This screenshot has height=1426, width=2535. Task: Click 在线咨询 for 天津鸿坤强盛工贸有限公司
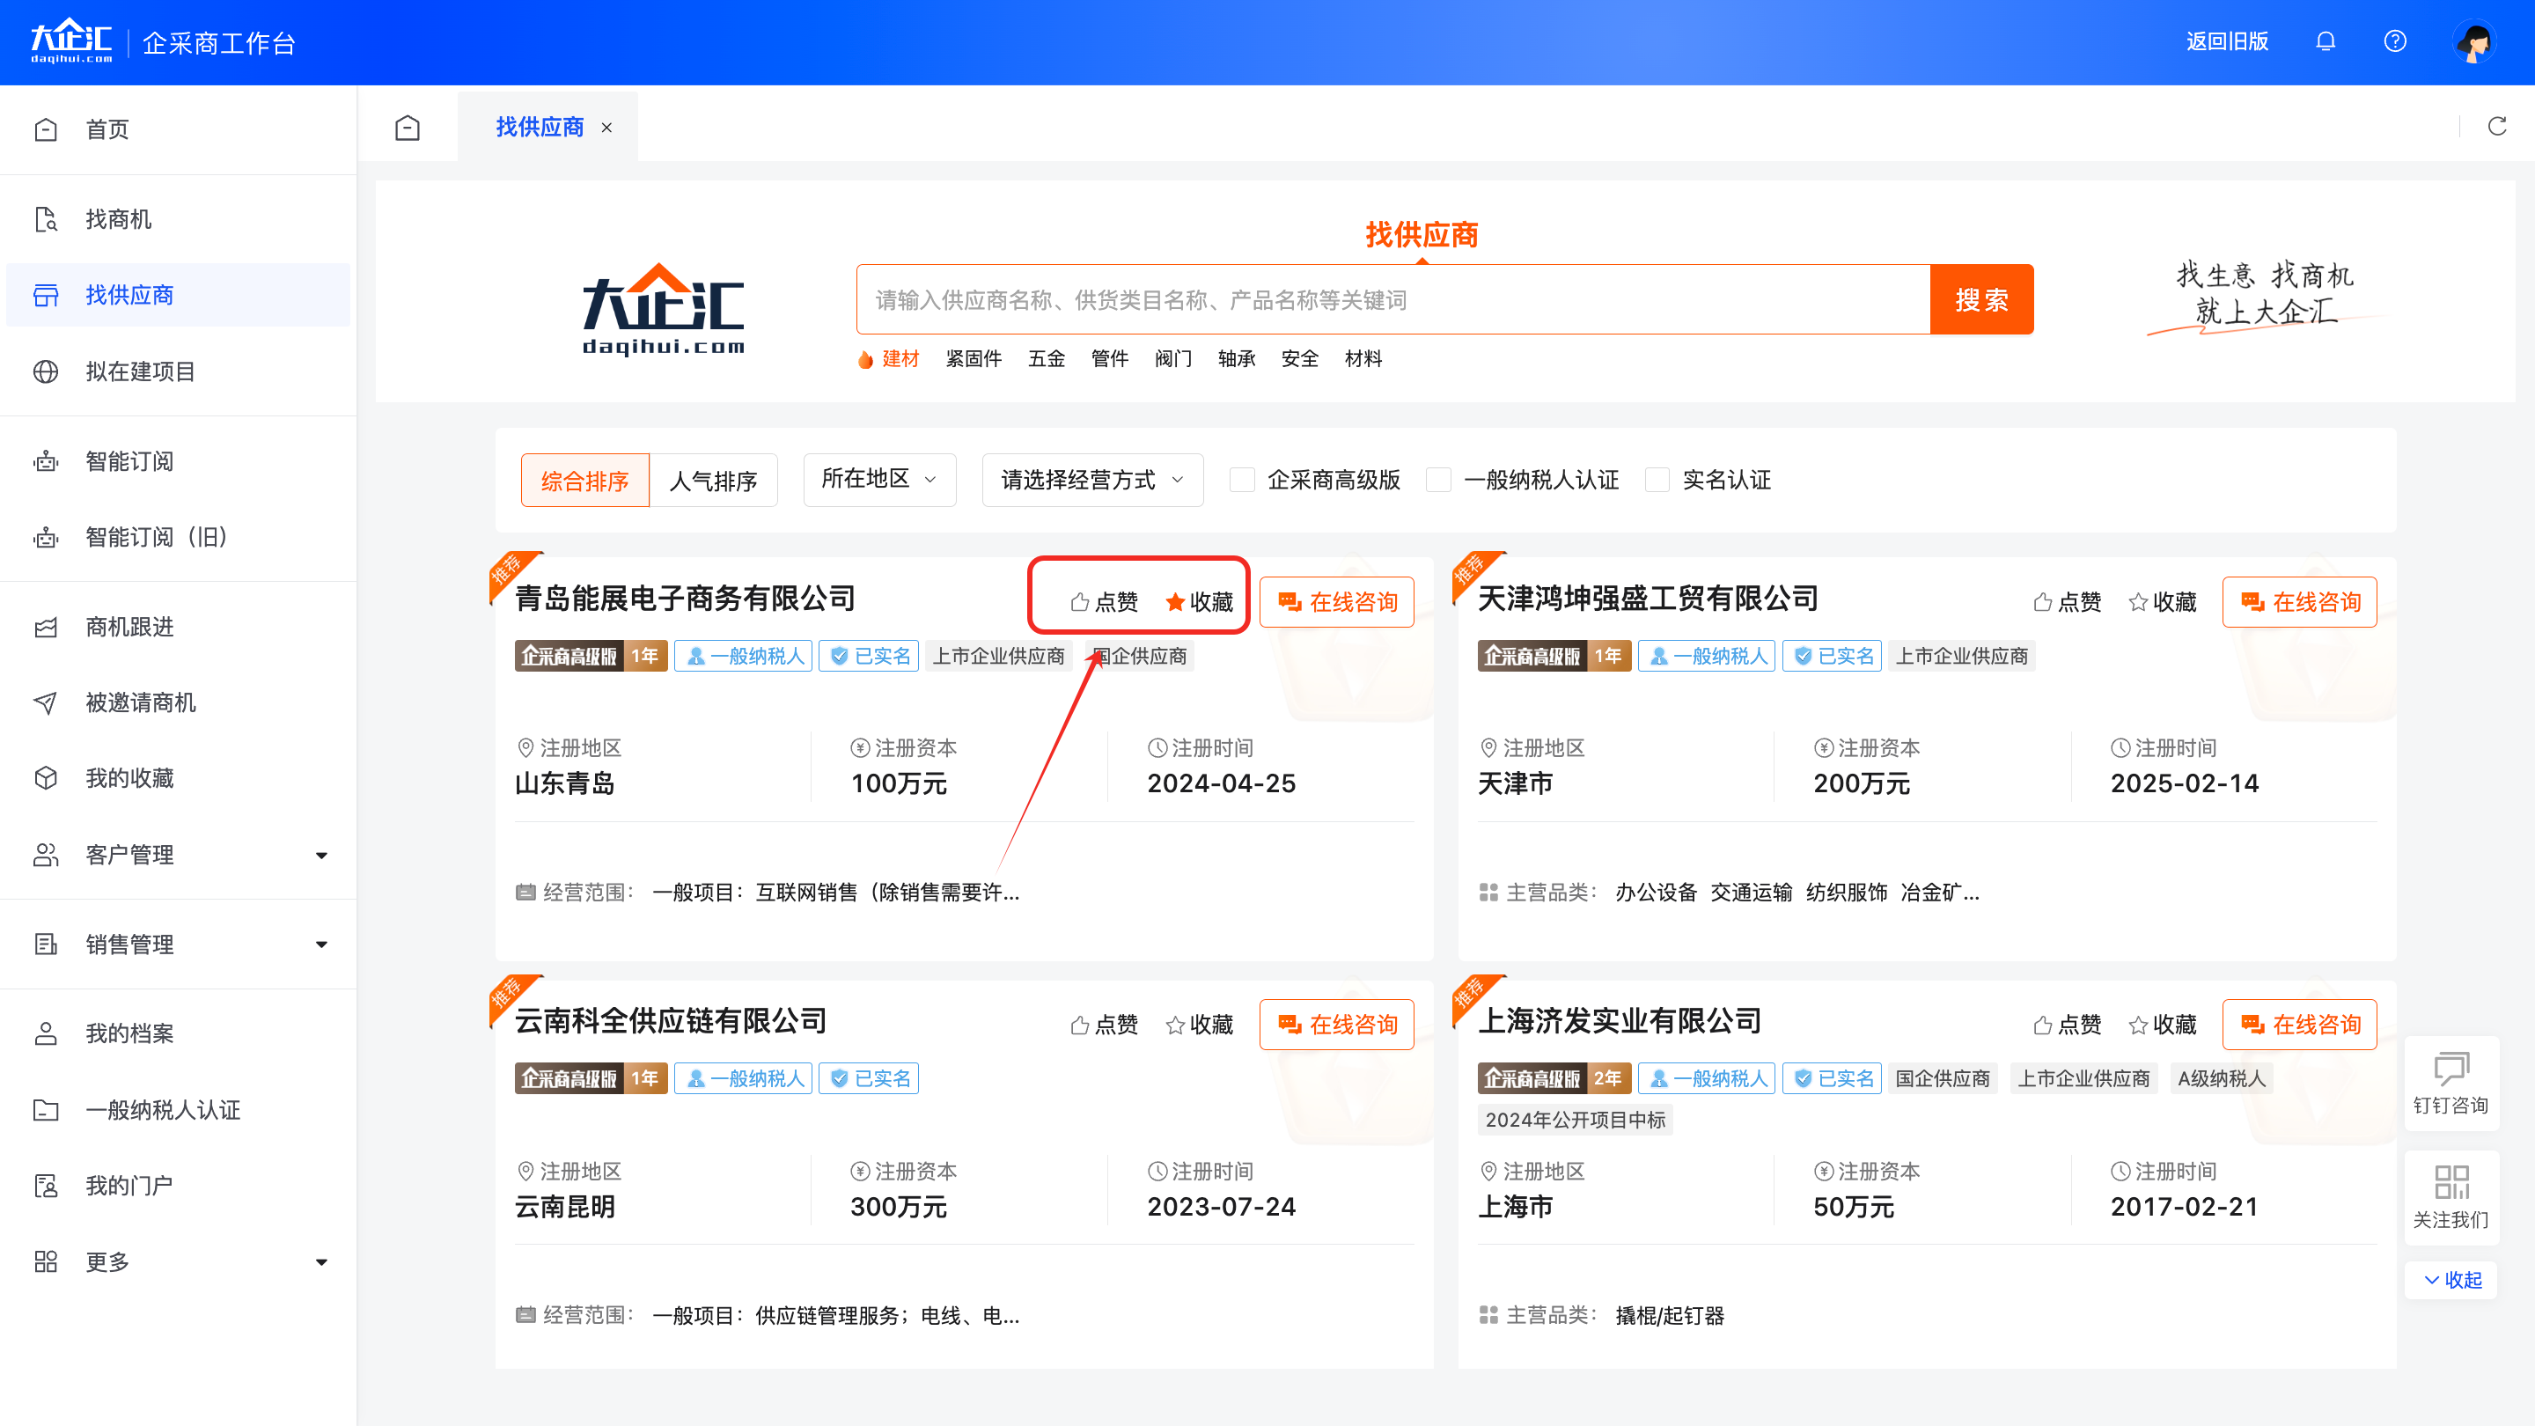coord(2300,601)
